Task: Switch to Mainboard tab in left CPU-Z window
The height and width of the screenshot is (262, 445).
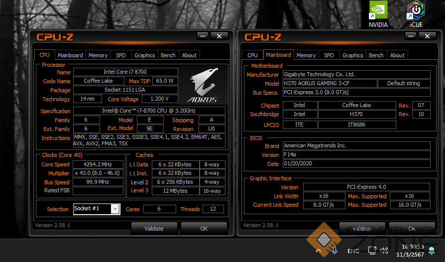Action: [70, 55]
